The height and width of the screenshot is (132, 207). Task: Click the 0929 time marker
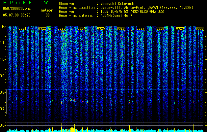pos(180,28)
